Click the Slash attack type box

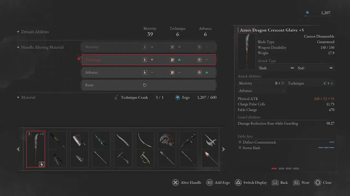pyautogui.click(x=276, y=68)
